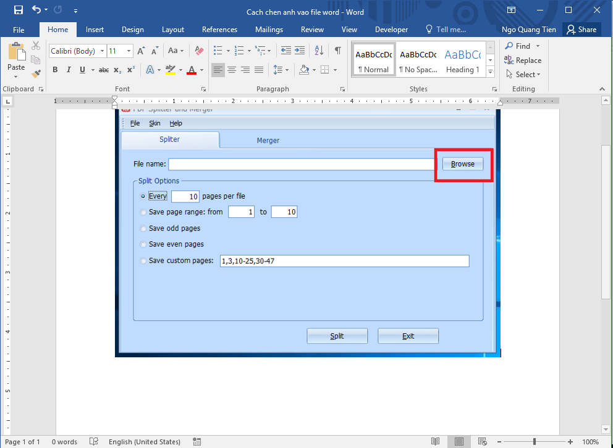Click the Tell me search box
This screenshot has height=448, width=613.
446,30
